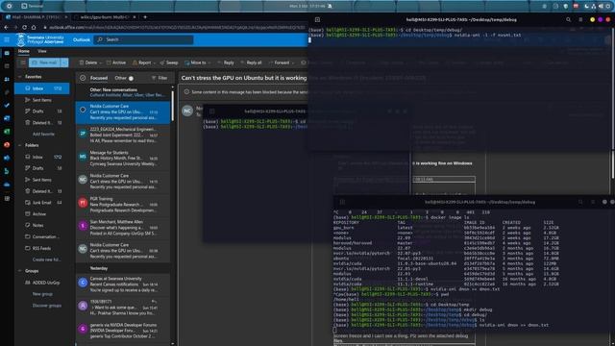Open the Office app launcher grid
The height and width of the screenshot is (346, 615).
pos(7,39)
